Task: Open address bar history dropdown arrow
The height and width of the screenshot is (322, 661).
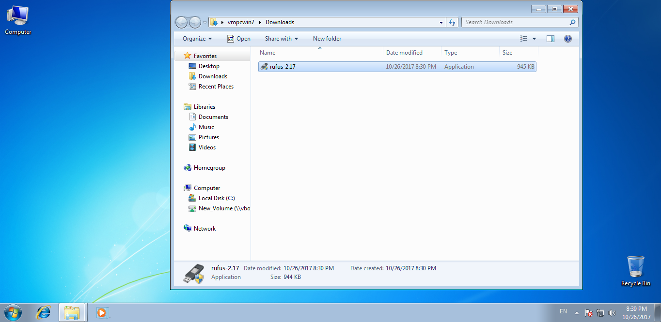Action: 441,22
